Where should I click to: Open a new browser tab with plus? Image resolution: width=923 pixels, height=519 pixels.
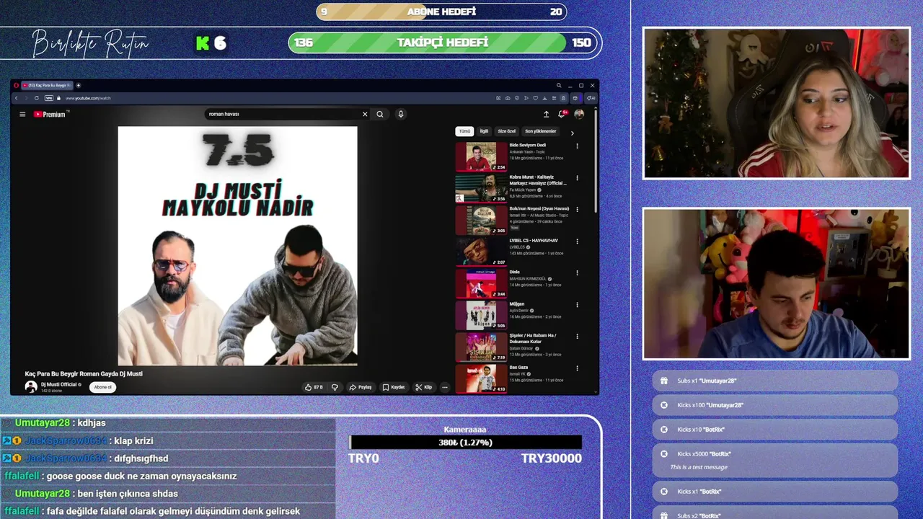tap(79, 85)
